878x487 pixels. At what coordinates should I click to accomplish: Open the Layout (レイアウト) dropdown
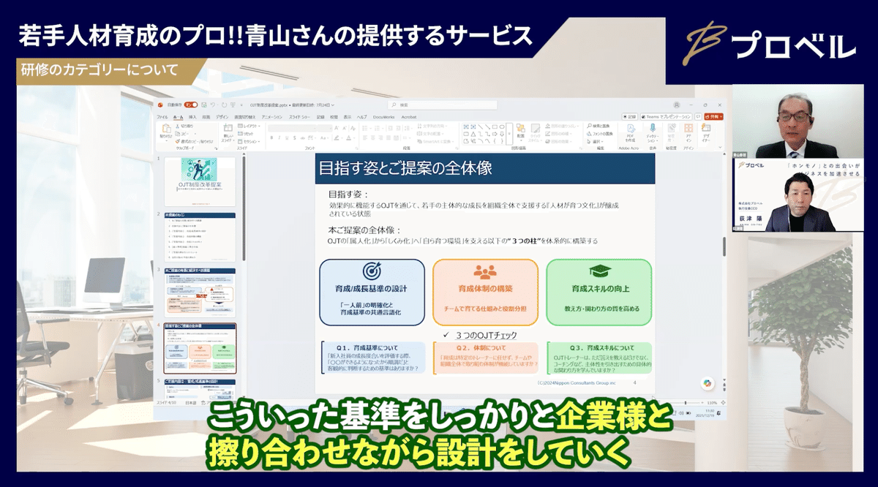pyautogui.click(x=249, y=126)
